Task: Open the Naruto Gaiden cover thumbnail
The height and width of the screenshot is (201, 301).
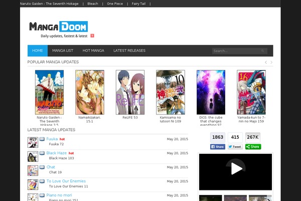Action: pos(49,92)
